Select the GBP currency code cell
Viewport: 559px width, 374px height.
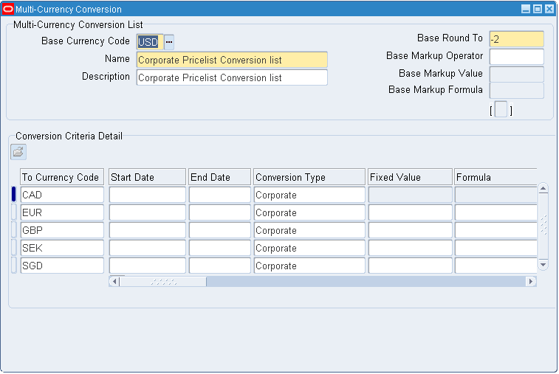pyautogui.click(x=62, y=230)
